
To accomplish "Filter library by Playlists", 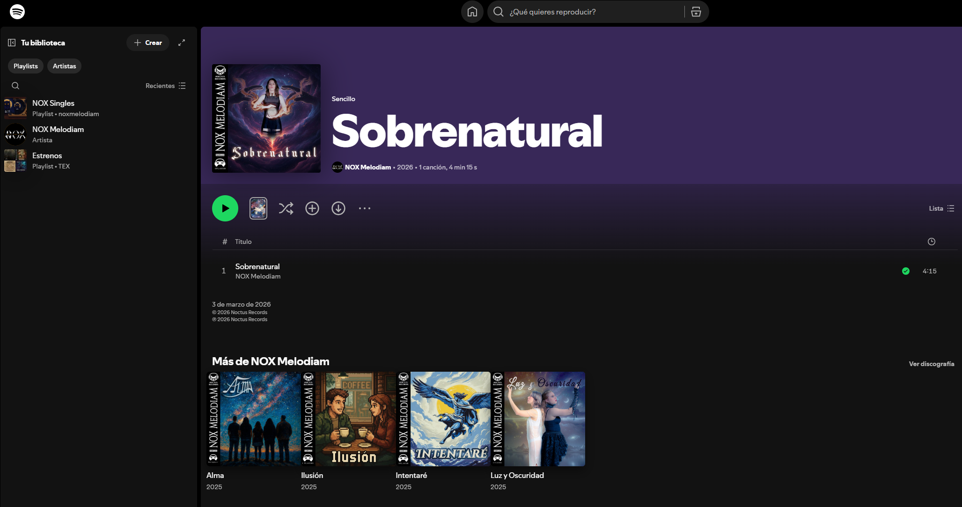I will (26, 66).
